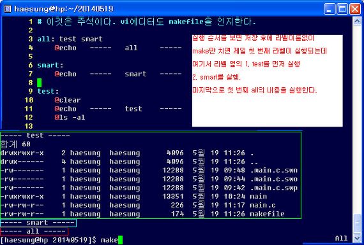The height and width of the screenshot is (245, 364).
Task: Click the '@echo' command on line 11
Action: (66, 109)
